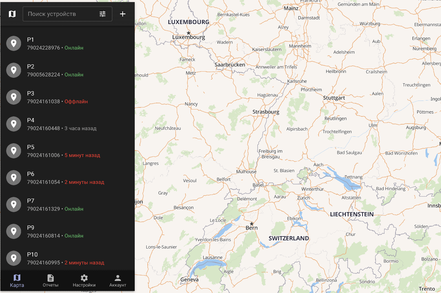Screen dimensions: 441x293
Task: Open device filter options in search field
Action: [x=103, y=14]
